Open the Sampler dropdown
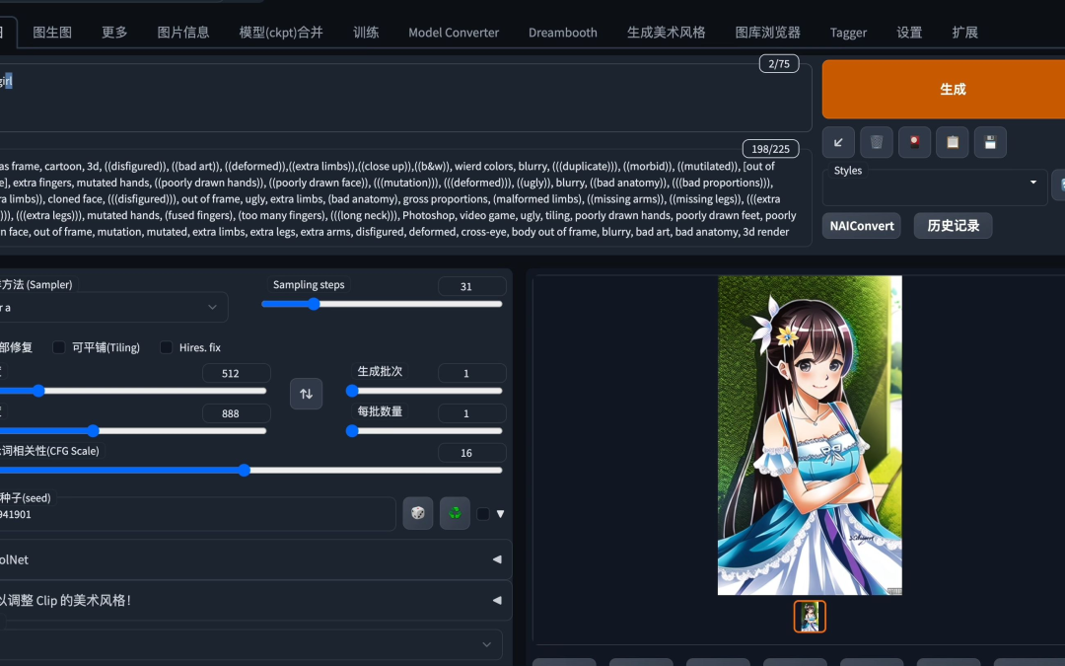Image resolution: width=1065 pixels, height=666 pixels. click(x=112, y=307)
